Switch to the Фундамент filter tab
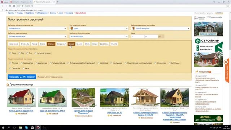 (x=61, y=44)
